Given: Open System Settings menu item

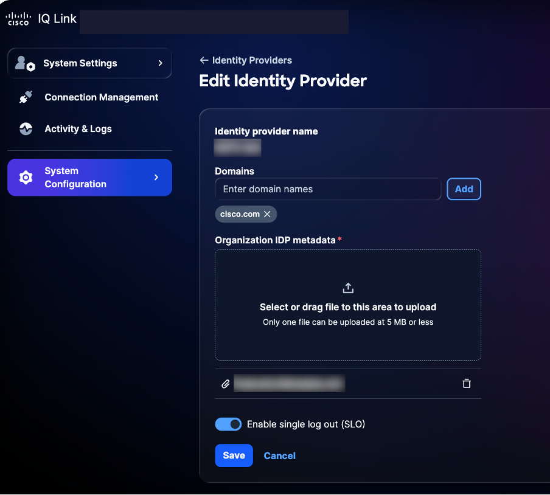Looking at the screenshot, I should tap(90, 63).
